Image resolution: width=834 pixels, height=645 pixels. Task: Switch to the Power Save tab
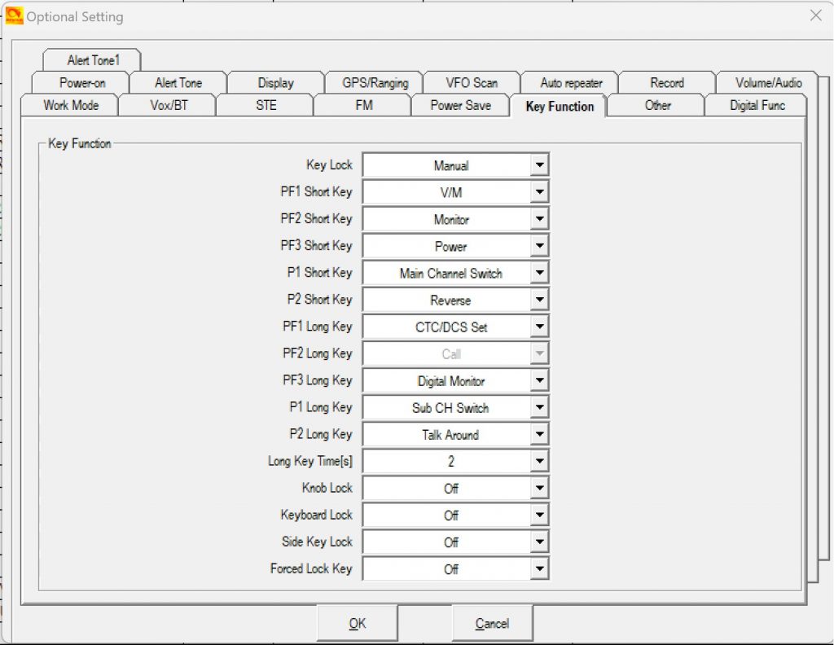pos(460,105)
